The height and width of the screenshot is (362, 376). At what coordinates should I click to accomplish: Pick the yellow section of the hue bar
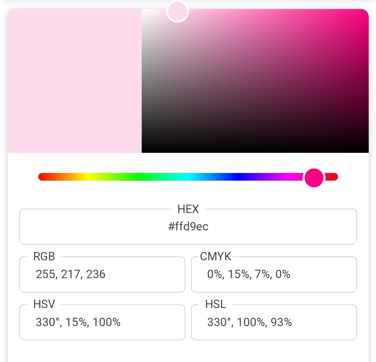click(88, 177)
